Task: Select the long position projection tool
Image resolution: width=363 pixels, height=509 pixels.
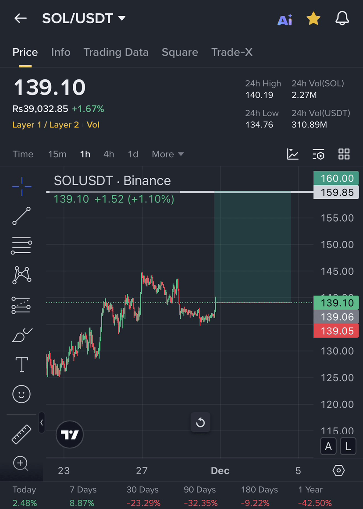Action: [21, 305]
